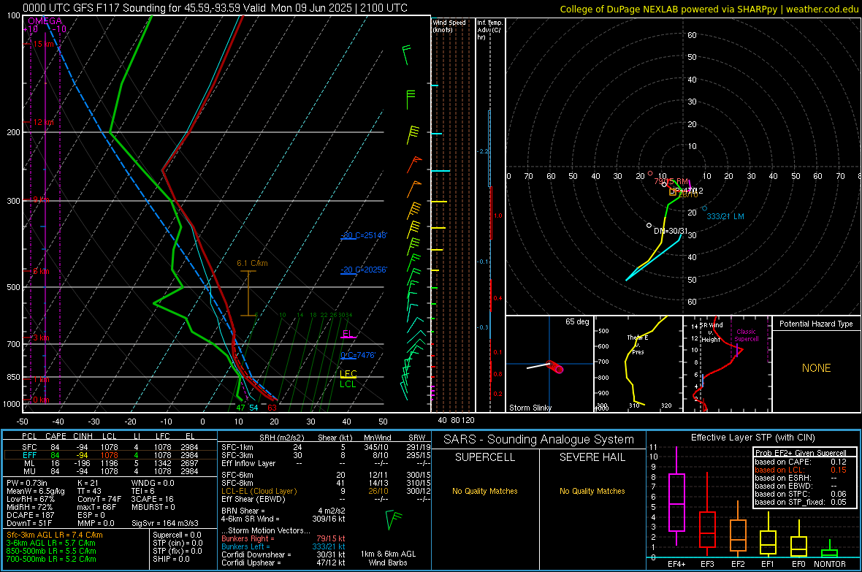
Task: Click the SUPERCELL column header
Action: tap(485, 457)
